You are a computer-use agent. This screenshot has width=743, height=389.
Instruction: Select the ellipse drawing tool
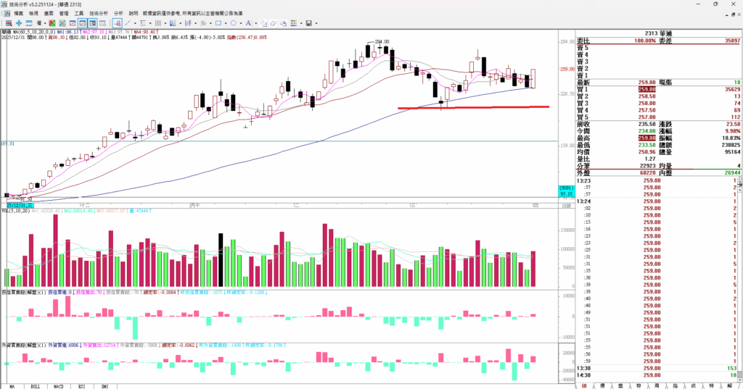pos(233,22)
